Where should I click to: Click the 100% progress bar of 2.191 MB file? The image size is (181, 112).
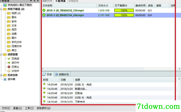pyautogui.click(x=124, y=15)
